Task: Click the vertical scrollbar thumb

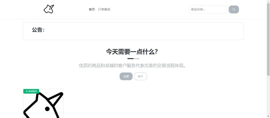Action: (x=268, y=39)
